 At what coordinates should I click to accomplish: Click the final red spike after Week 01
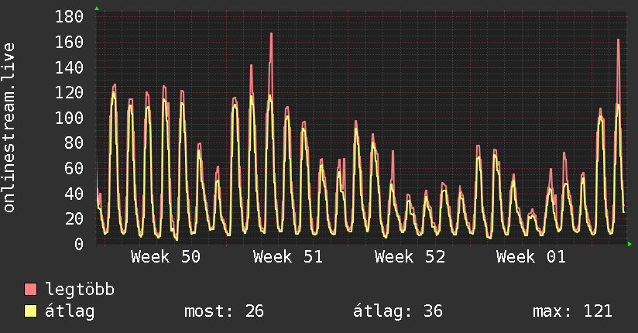(x=618, y=41)
